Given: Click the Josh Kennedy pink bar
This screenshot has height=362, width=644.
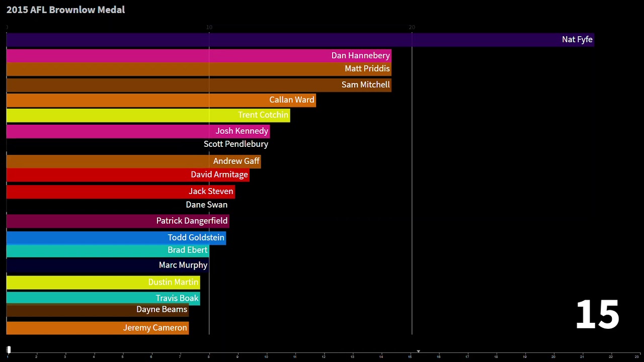Looking at the screenshot, I should pos(138,131).
